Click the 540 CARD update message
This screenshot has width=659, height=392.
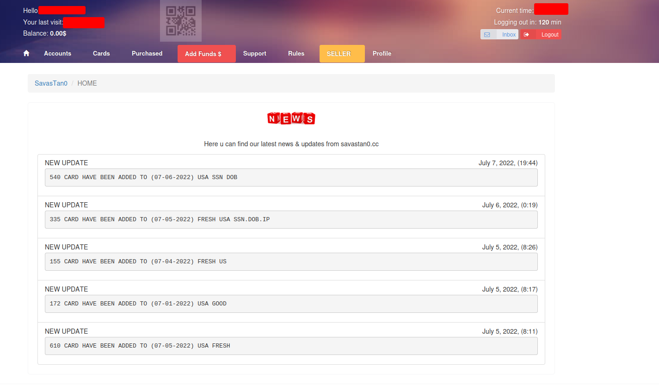coord(291,177)
